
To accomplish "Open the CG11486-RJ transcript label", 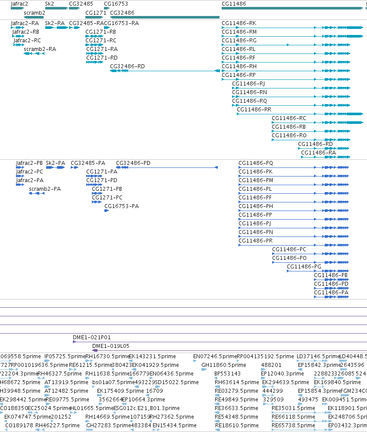I will point(248,84).
